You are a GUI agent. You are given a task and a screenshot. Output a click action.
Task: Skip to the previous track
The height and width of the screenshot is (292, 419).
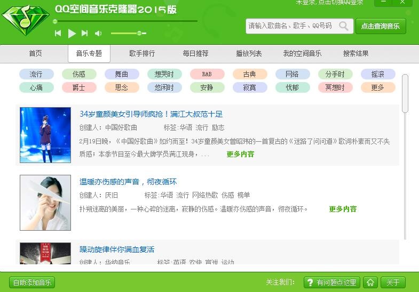(x=58, y=33)
